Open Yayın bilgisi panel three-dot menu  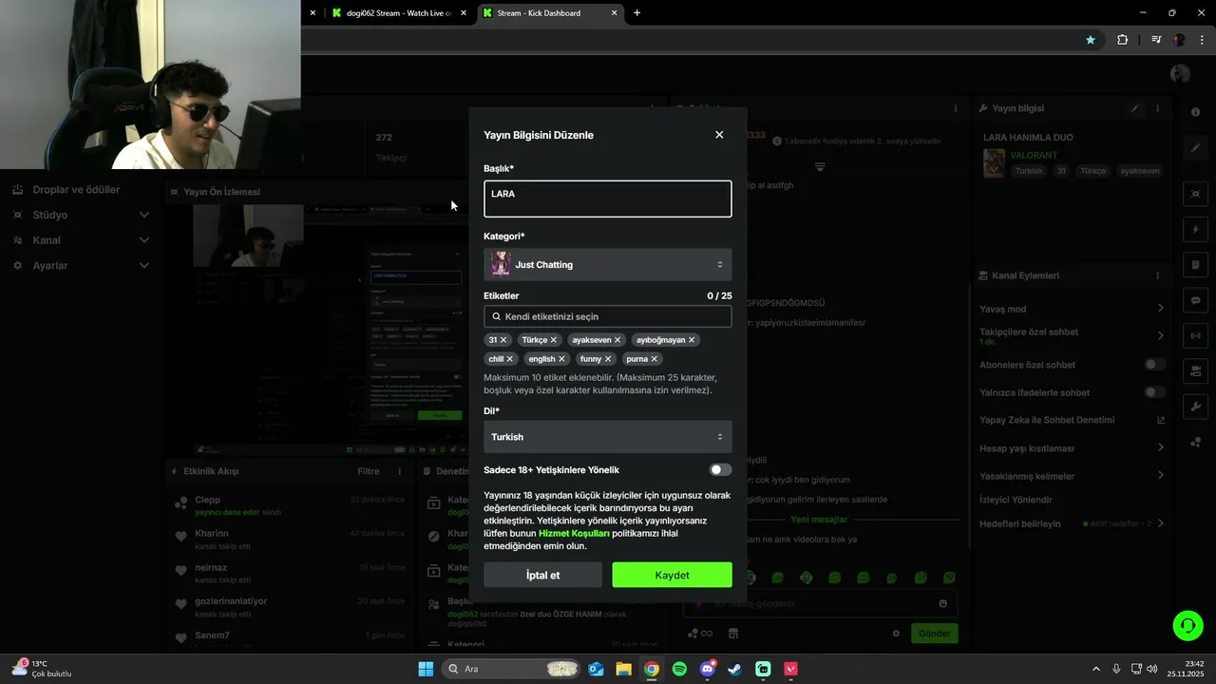pyautogui.click(x=1157, y=108)
